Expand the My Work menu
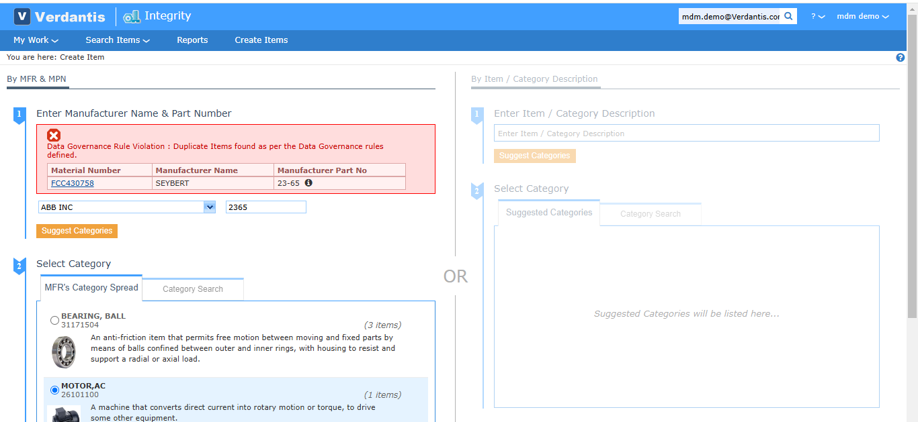The width and height of the screenshot is (918, 422). tap(32, 40)
